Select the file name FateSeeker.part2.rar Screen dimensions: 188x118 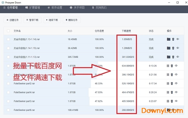(x=24, y=83)
